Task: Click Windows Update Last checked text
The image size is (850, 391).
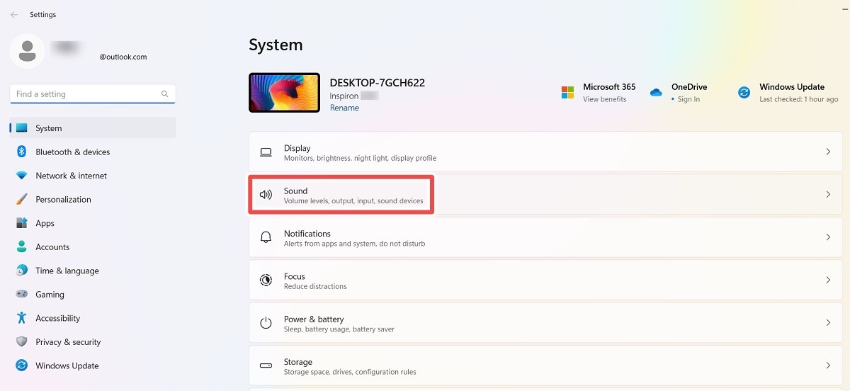Action: tap(798, 99)
